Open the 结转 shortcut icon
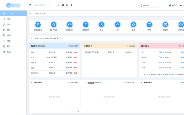 118,25
